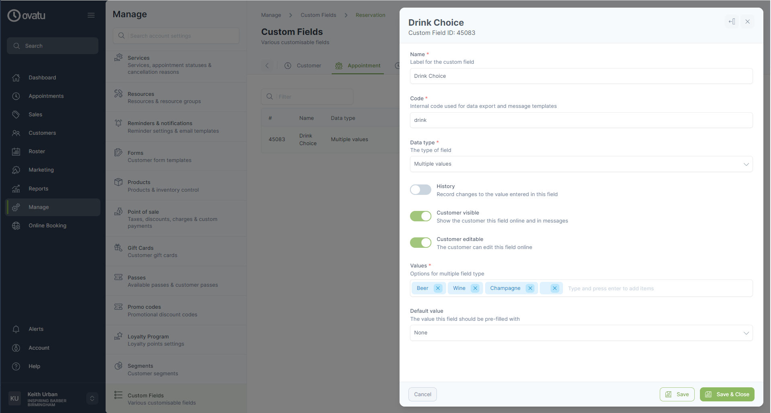The height and width of the screenshot is (413, 771).
Task: Click the Save & Close button
Action: pyautogui.click(x=727, y=395)
